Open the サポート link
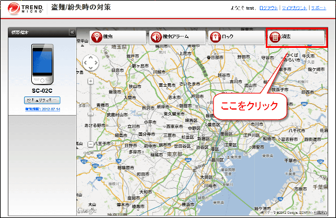Screen dimensions: 336x218 pyautogui.click(x=319, y=8)
